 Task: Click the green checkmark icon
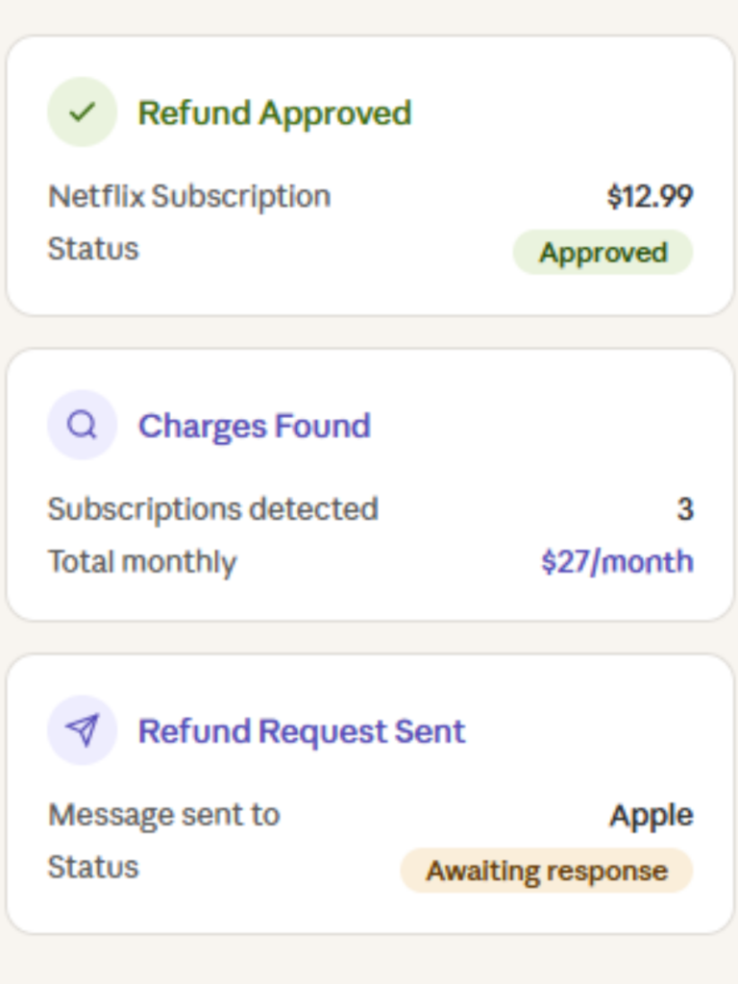[x=83, y=112]
